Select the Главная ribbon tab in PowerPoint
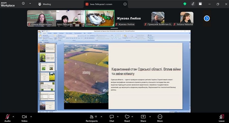 (44, 33)
